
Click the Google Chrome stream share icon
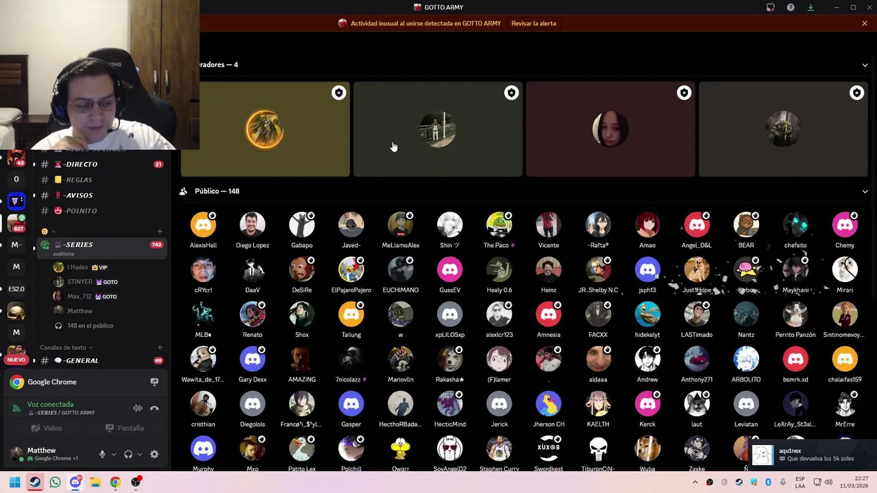[x=154, y=382]
